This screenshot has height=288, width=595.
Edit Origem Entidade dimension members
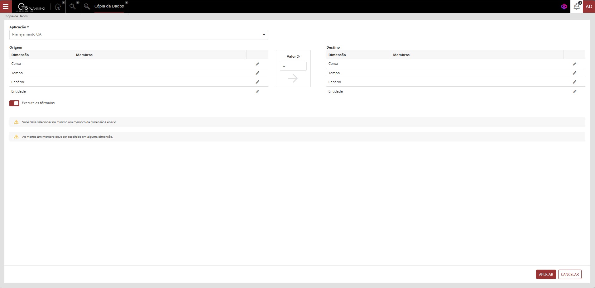(257, 92)
